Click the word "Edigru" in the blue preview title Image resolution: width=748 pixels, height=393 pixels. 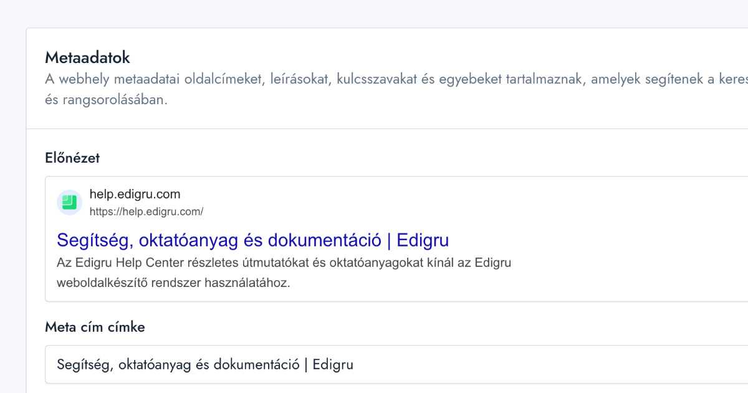point(423,240)
